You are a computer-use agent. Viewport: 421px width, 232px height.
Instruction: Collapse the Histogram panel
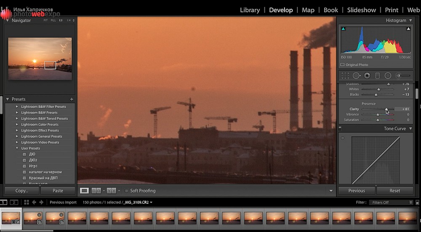pyautogui.click(x=410, y=20)
